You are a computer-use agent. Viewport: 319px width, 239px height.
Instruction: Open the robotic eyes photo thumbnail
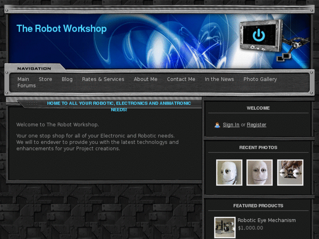pos(290,172)
